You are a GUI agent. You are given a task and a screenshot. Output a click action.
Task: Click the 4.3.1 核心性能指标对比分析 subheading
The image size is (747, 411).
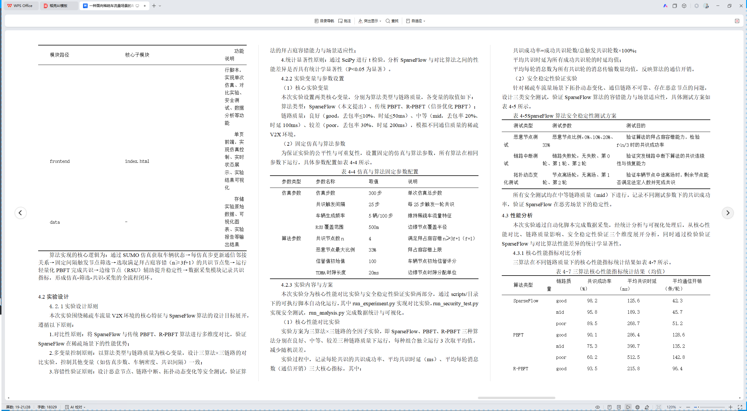[547, 253]
